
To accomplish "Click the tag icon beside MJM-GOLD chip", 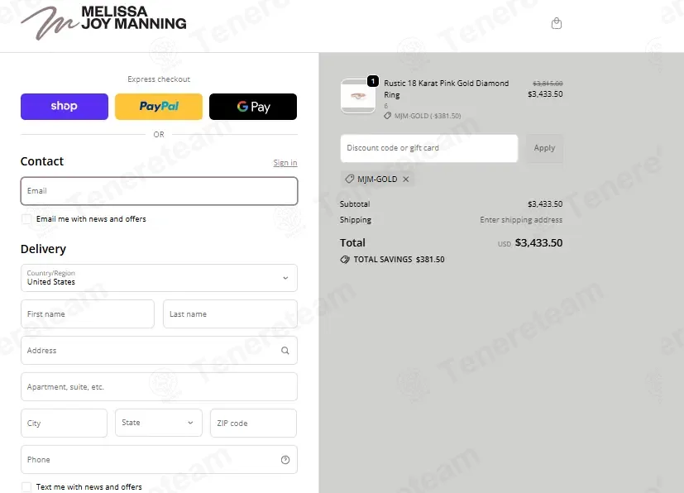I will click(x=349, y=179).
